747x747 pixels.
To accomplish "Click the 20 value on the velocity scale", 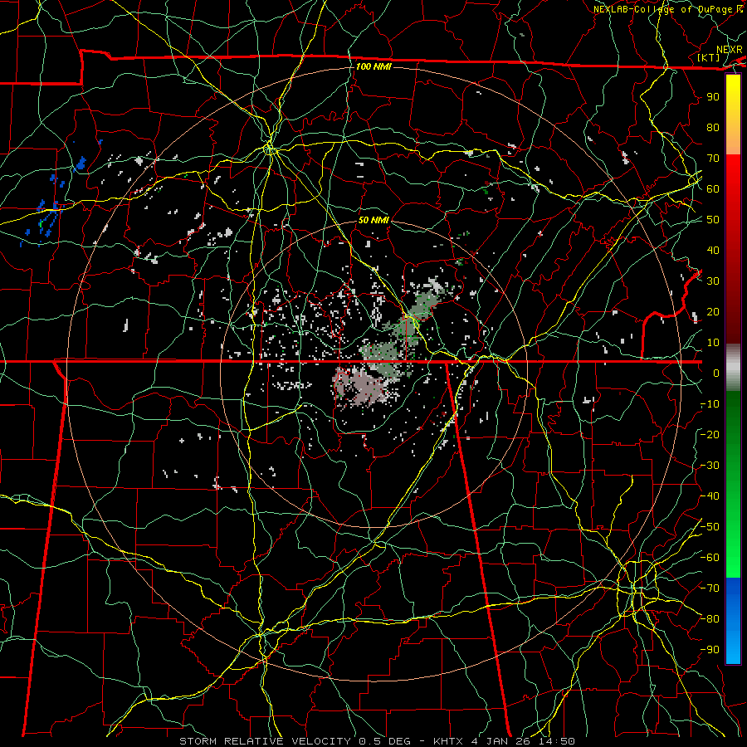I will coord(713,312).
